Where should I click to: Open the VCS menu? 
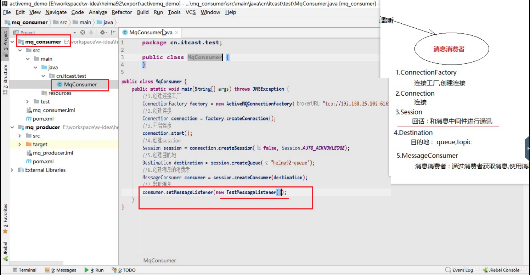pyautogui.click(x=191, y=12)
